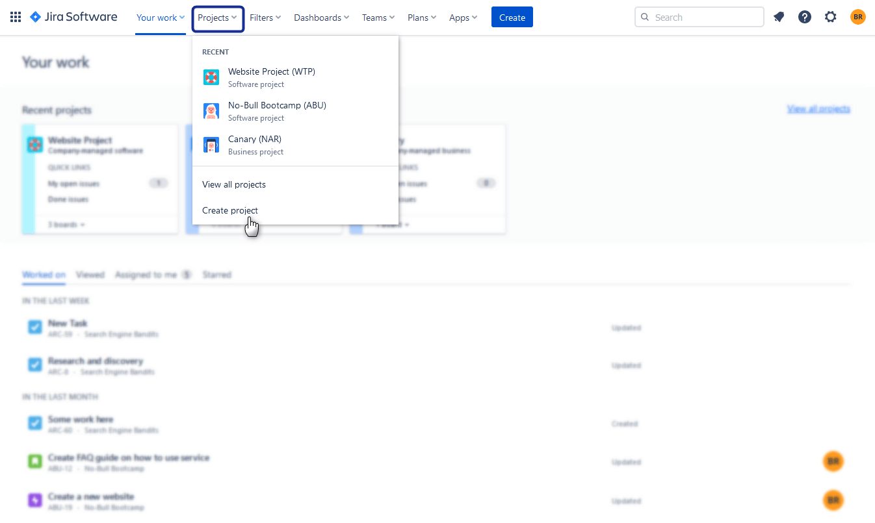Image resolution: width=875 pixels, height=523 pixels.
Task: Expand the 3 boards dropdown
Action: tap(66, 225)
